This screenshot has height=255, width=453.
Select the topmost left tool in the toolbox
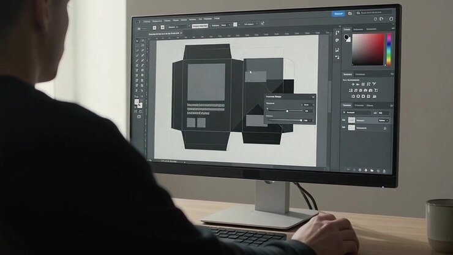tap(137, 41)
